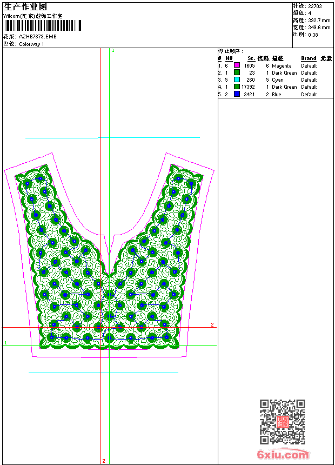
Task: Select the Magenta color swatch
Action: pyautogui.click(x=237, y=65)
